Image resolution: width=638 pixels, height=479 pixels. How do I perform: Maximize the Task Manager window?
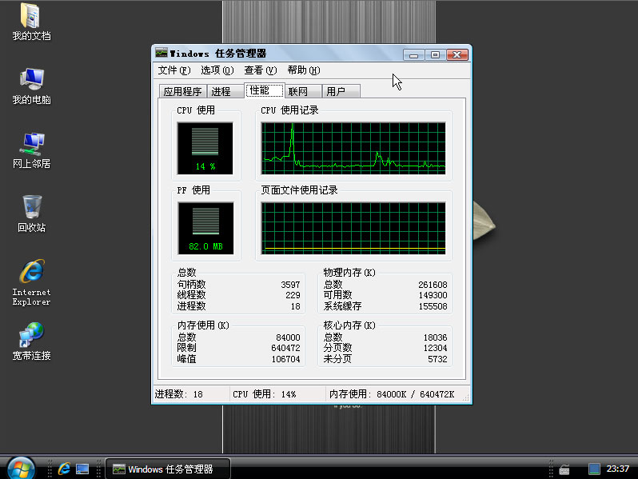(436, 54)
